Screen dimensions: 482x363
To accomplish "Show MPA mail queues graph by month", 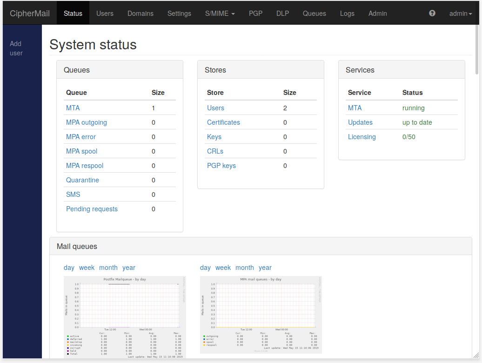I will point(245,268).
